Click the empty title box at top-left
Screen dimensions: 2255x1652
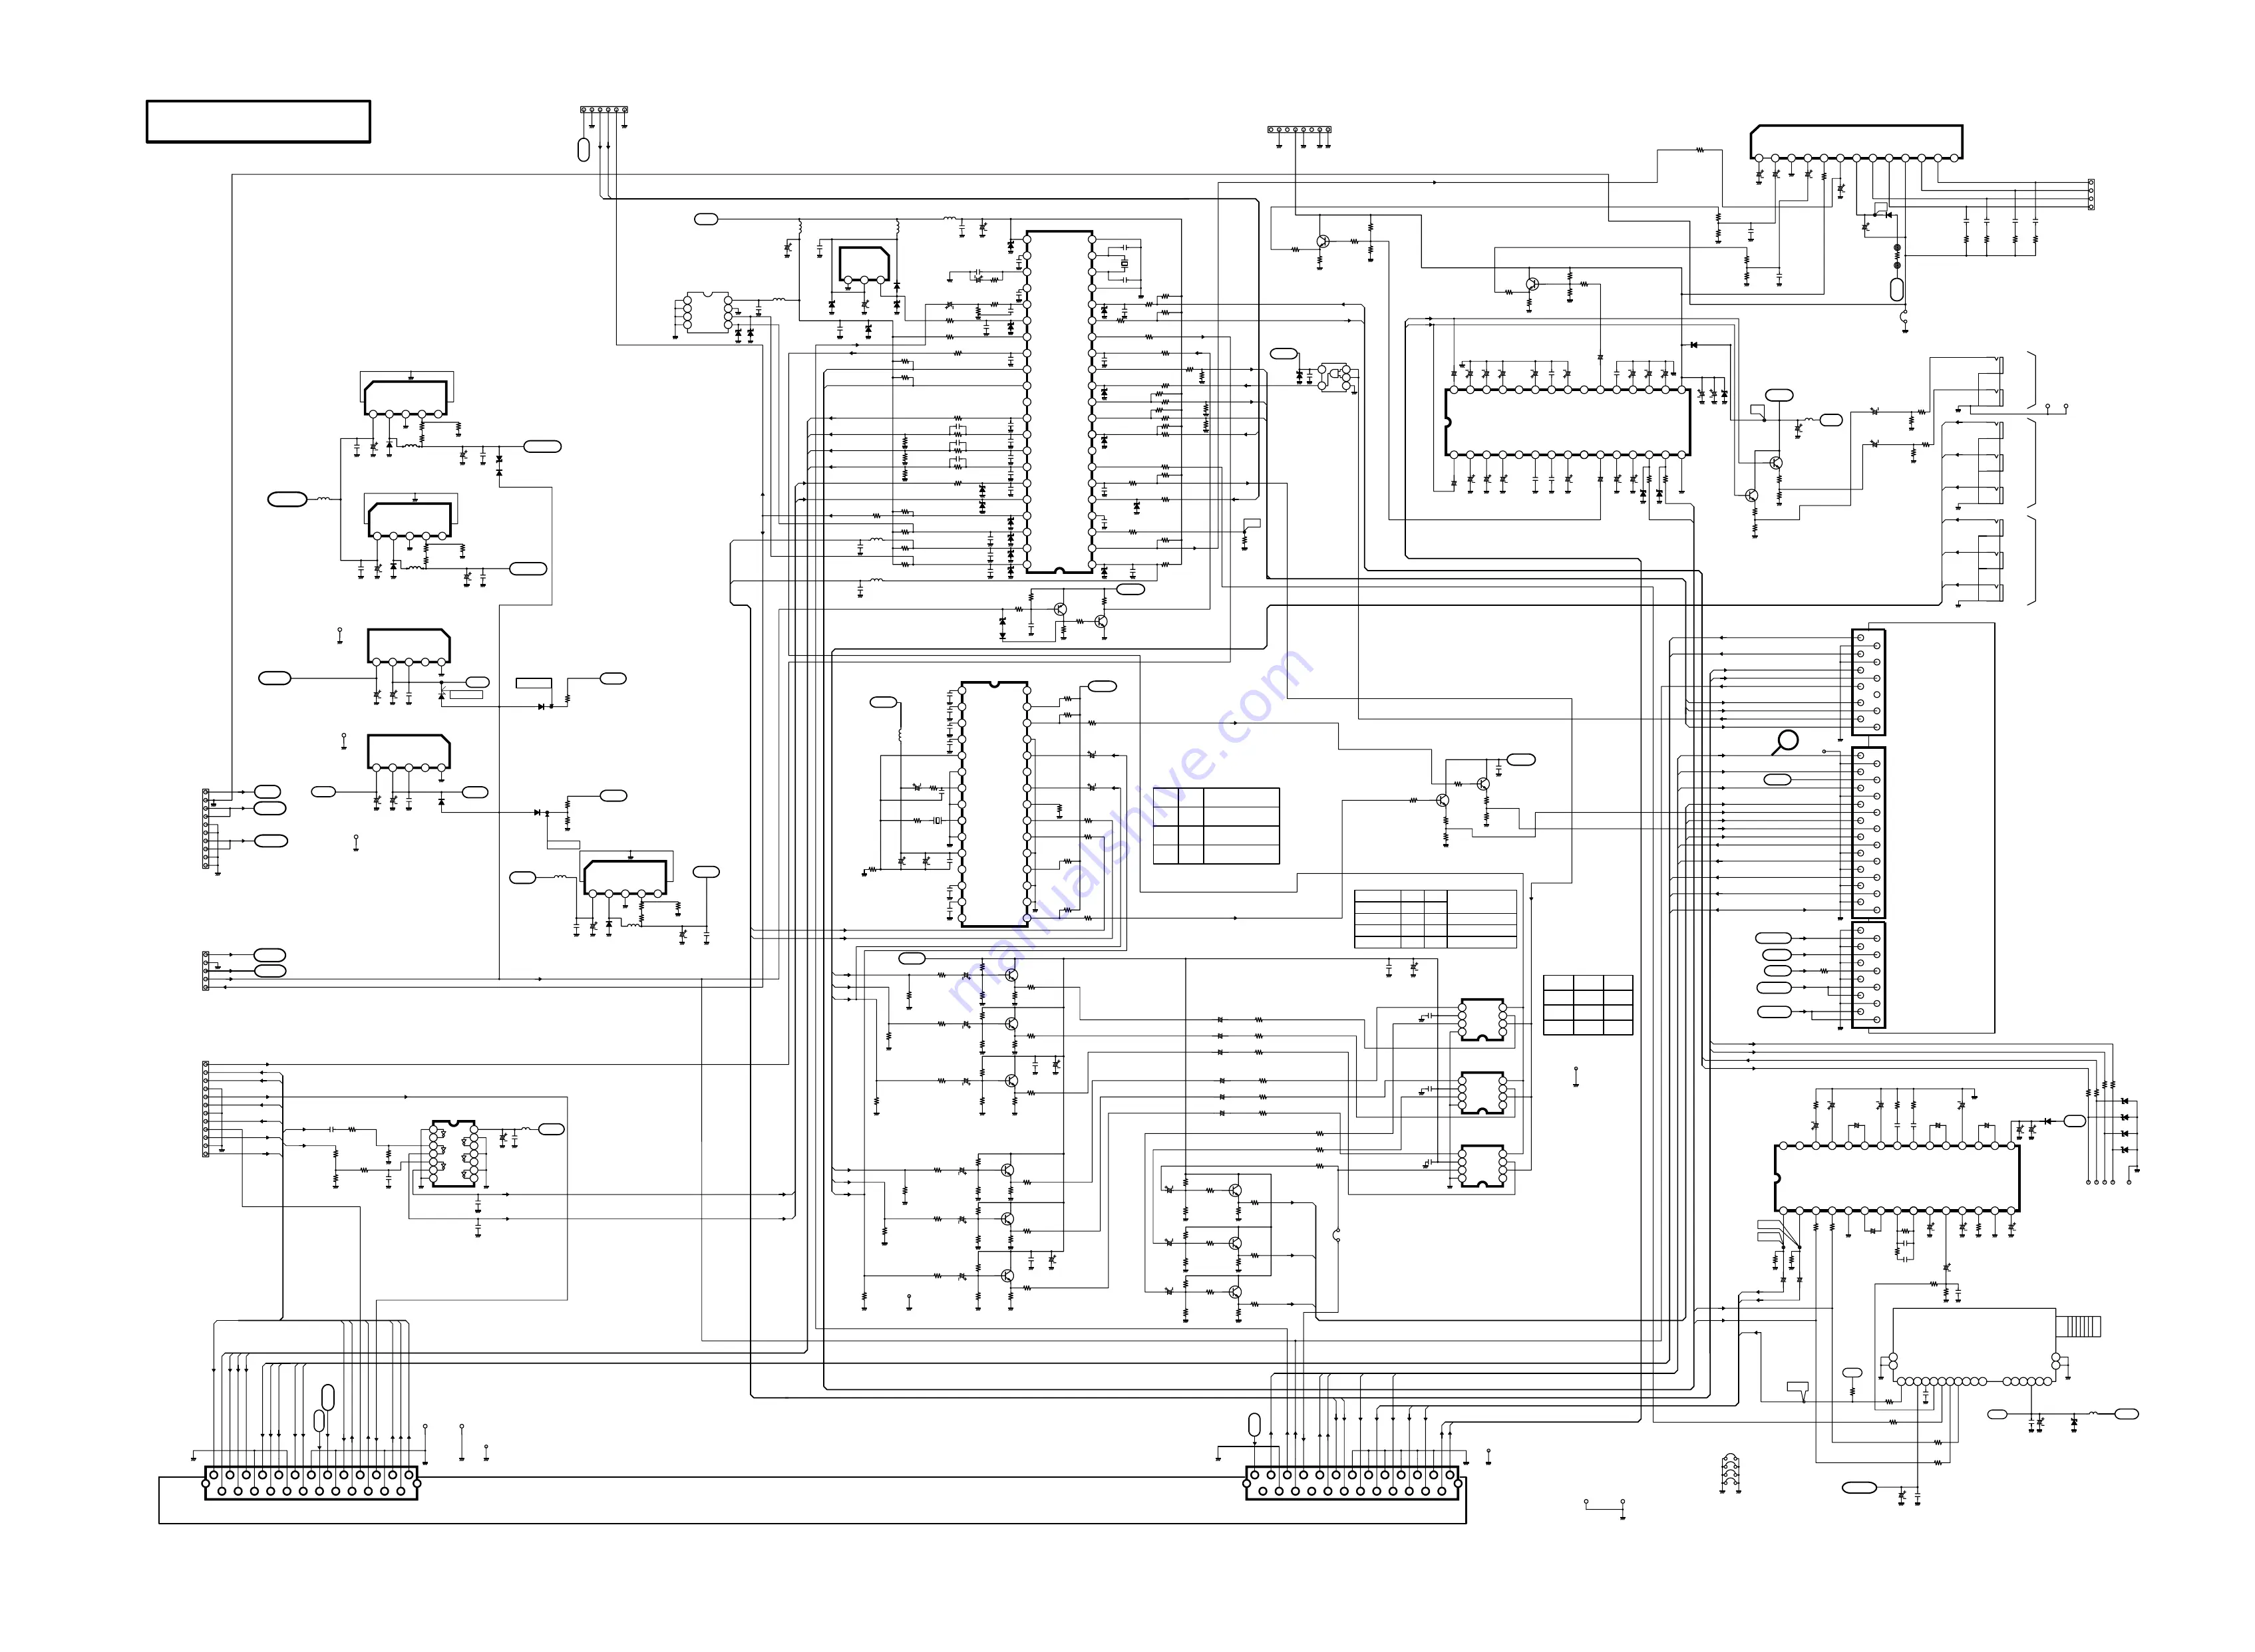(x=258, y=121)
